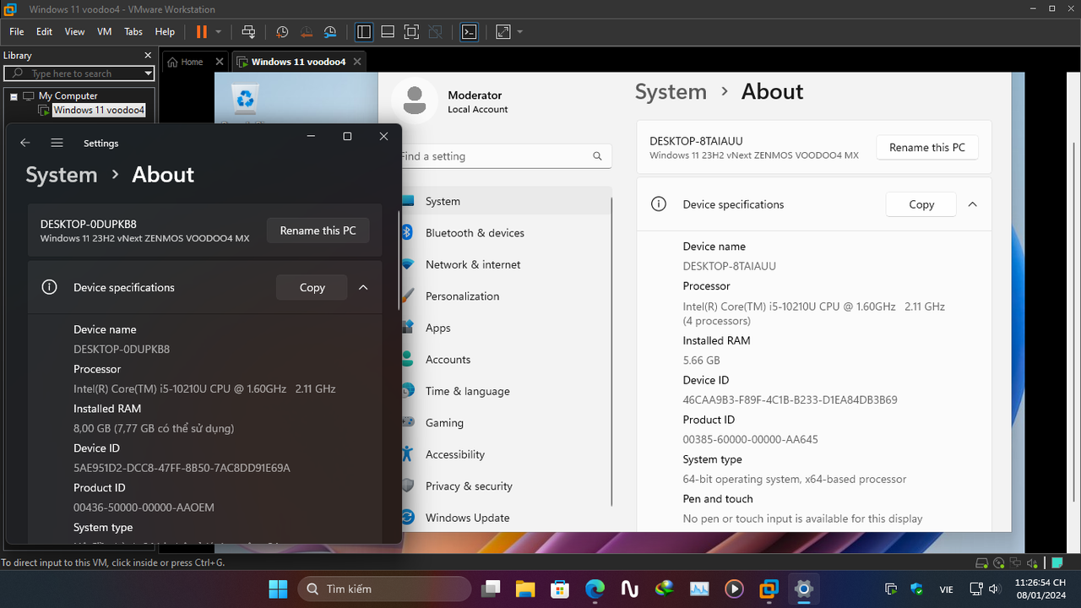This screenshot has width=1081, height=608.
Task: Open the VM menu
Action: [105, 32]
